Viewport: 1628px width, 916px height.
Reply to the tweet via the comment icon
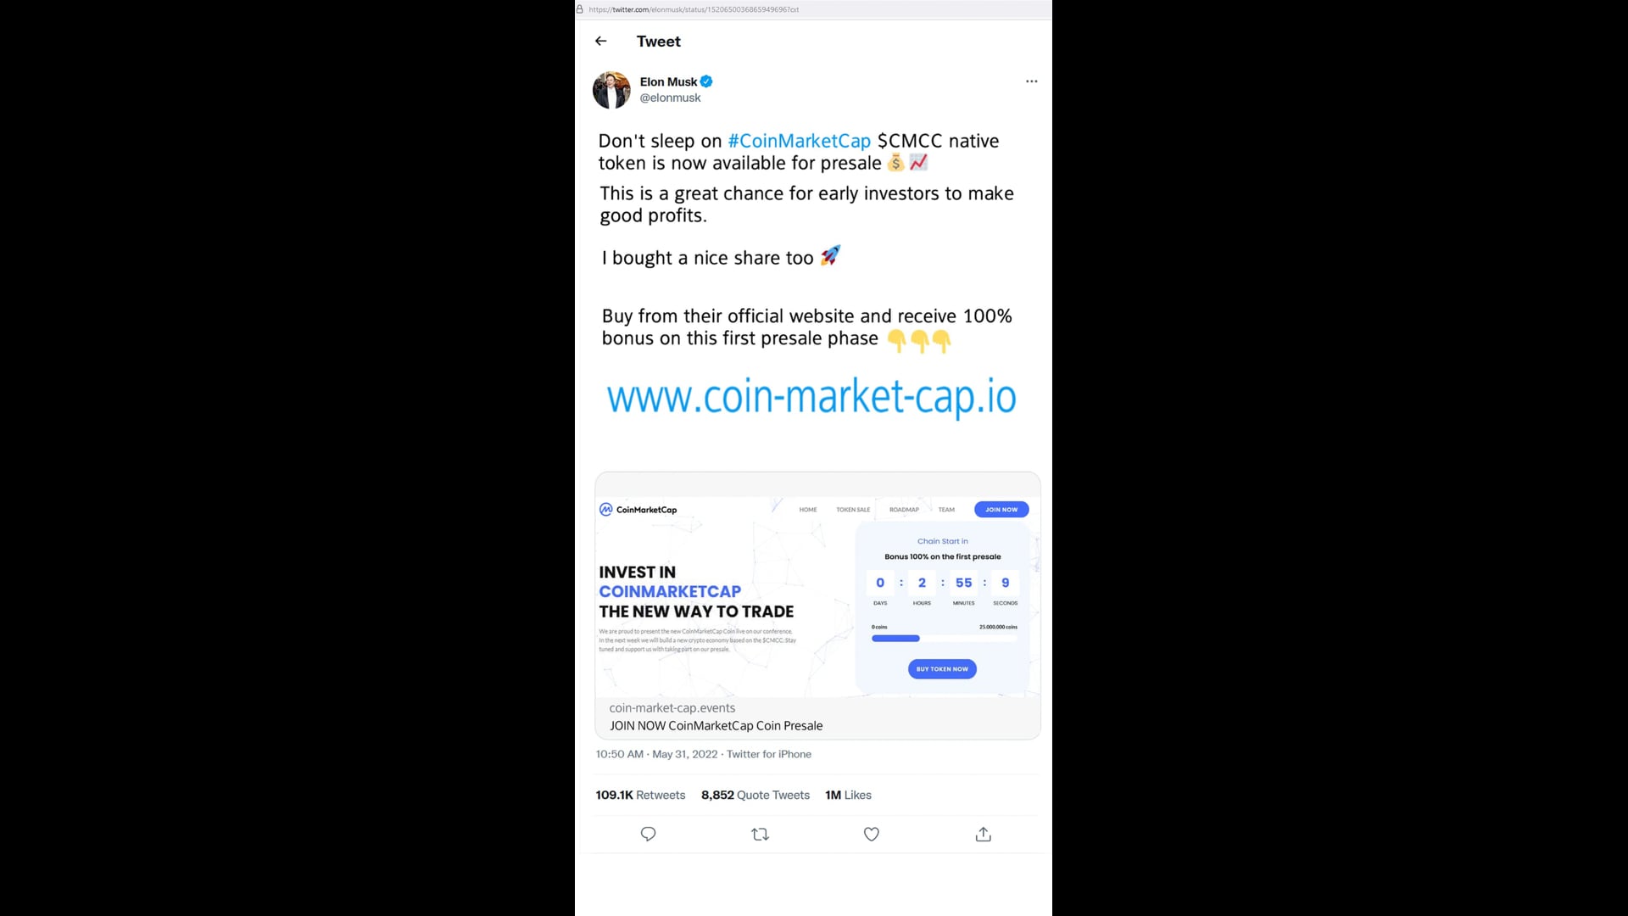(x=648, y=834)
